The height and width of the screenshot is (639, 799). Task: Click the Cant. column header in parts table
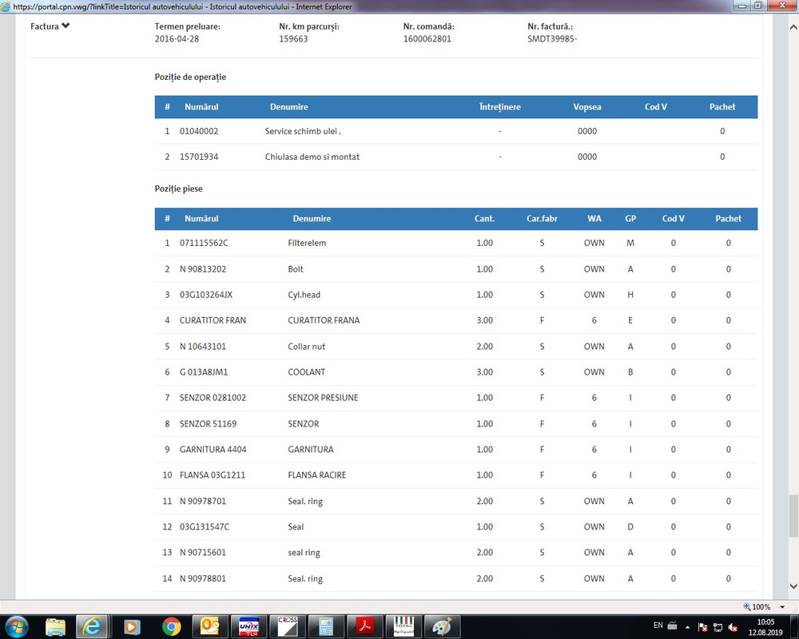point(485,219)
